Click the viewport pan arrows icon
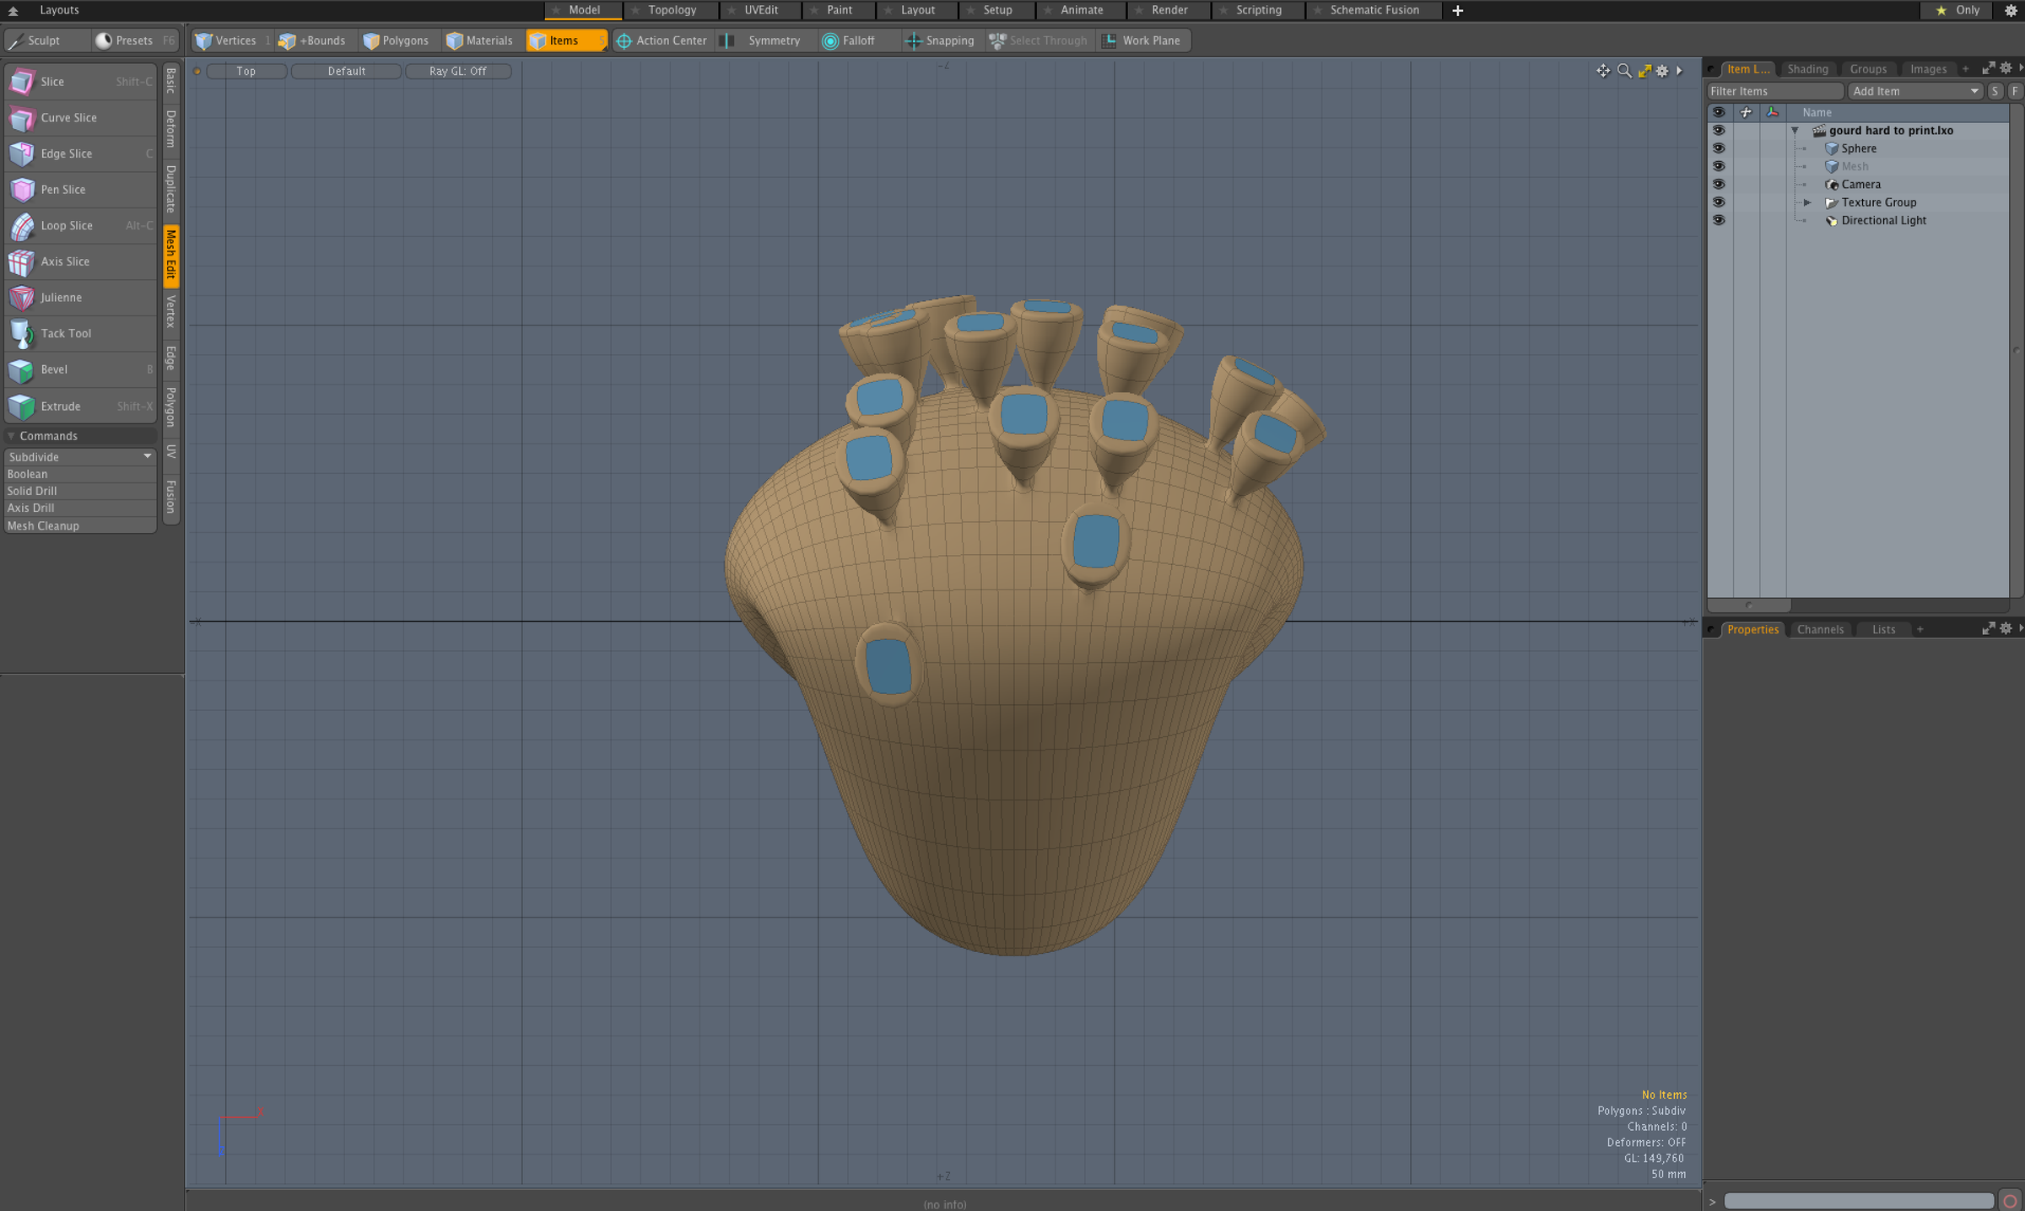 click(x=1603, y=71)
